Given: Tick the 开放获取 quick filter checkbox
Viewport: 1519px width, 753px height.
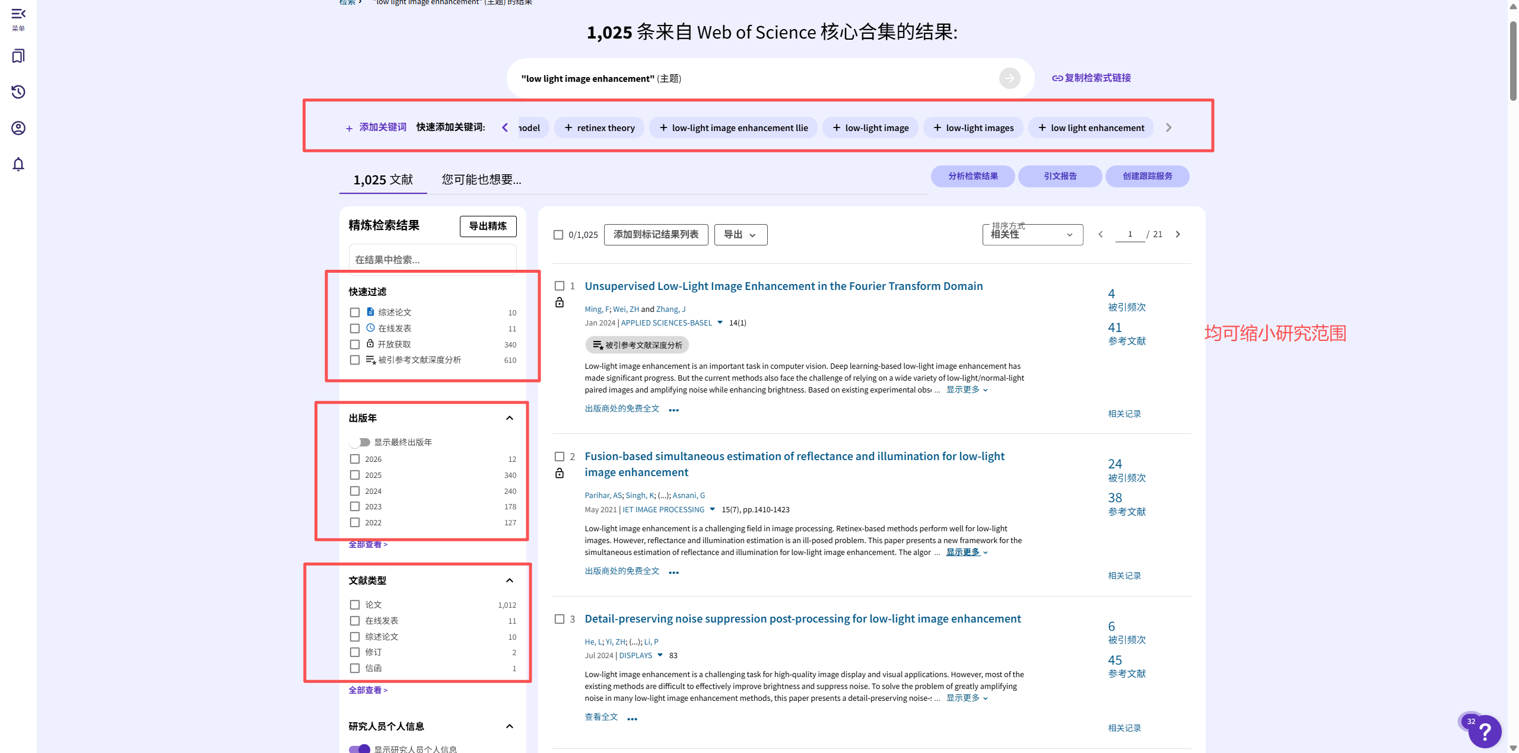Looking at the screenshot, I should click(355, 344).
